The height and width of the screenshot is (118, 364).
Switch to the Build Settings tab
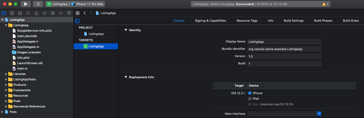tap(293, 21)
